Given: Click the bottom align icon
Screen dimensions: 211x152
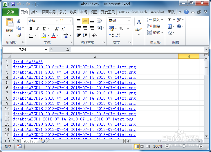Looking at the screenshot, I should click(x=92, y=21).
